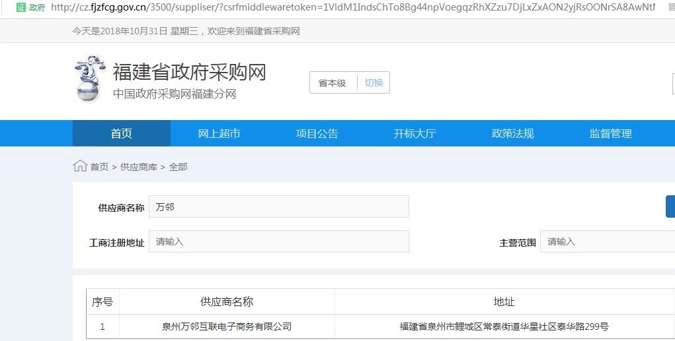Click the QR code icon at address bar end
This screenshot has height=341, width=675.
pos(671,7)
